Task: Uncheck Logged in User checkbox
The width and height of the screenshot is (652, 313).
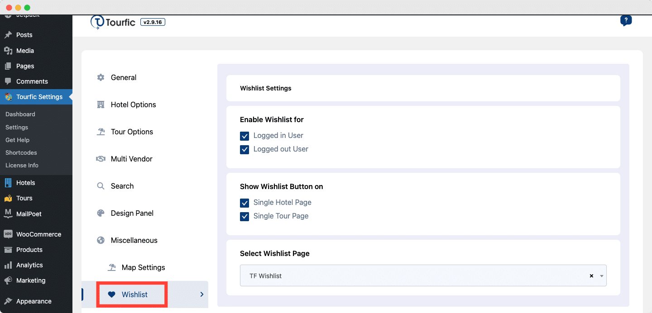Action: point(244,136)
